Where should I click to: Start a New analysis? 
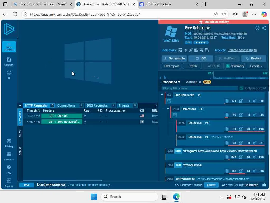(9, 47)
